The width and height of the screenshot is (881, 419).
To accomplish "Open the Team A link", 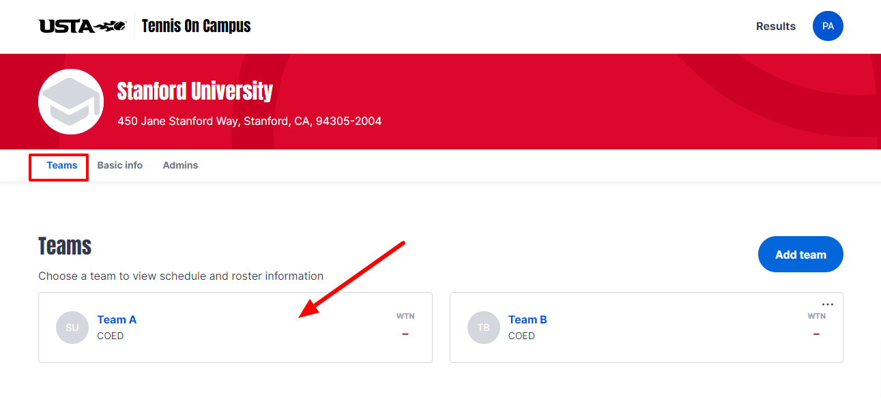I will (x=117, y=319).
